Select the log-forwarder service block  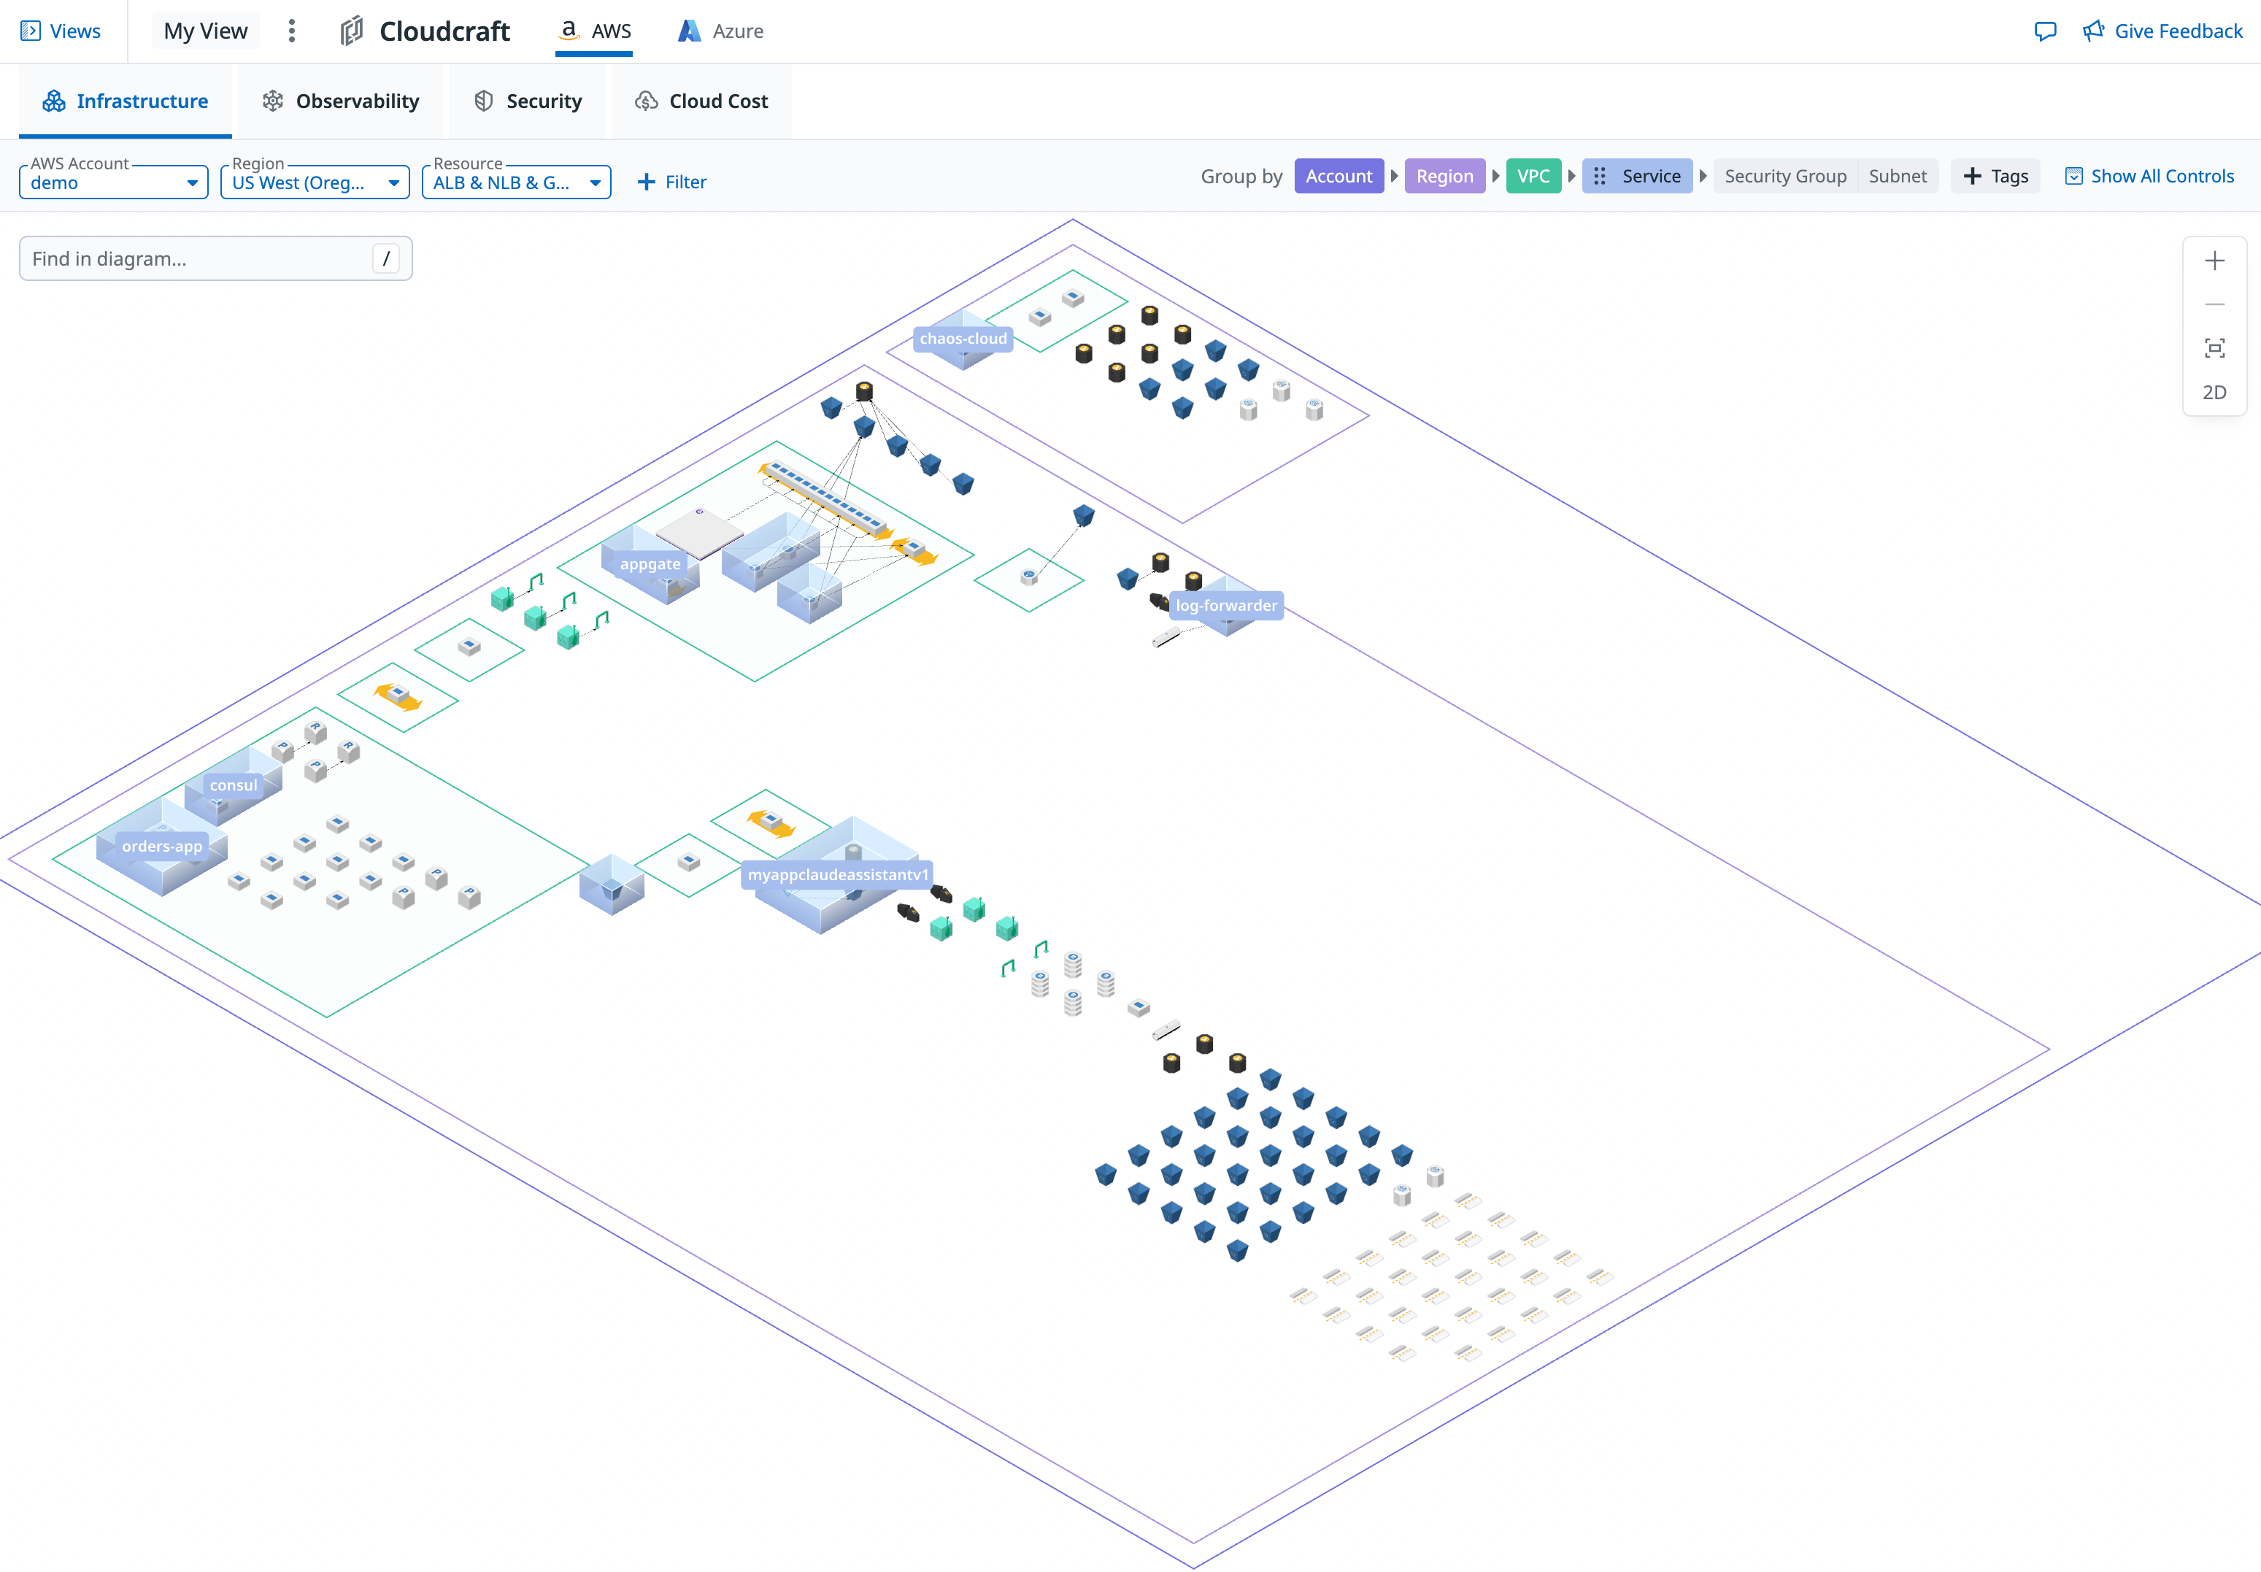point(1225,606)
